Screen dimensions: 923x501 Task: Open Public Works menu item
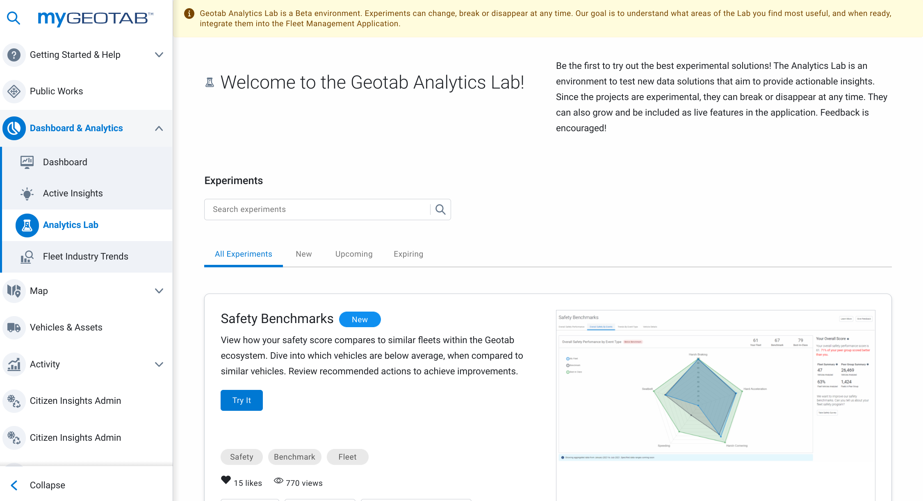86,91
